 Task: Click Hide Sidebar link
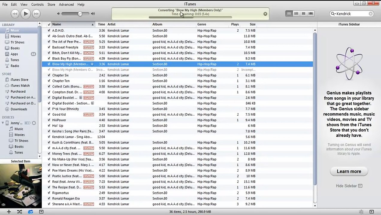pyautogui.click(x=349, y=186)
